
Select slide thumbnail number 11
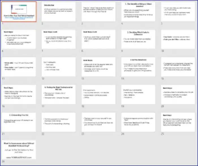click(19, 67)
